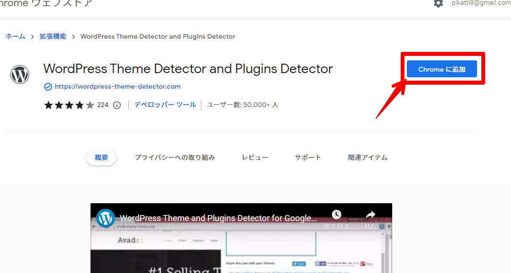Switch to the サポート tab

click(308, 157)
